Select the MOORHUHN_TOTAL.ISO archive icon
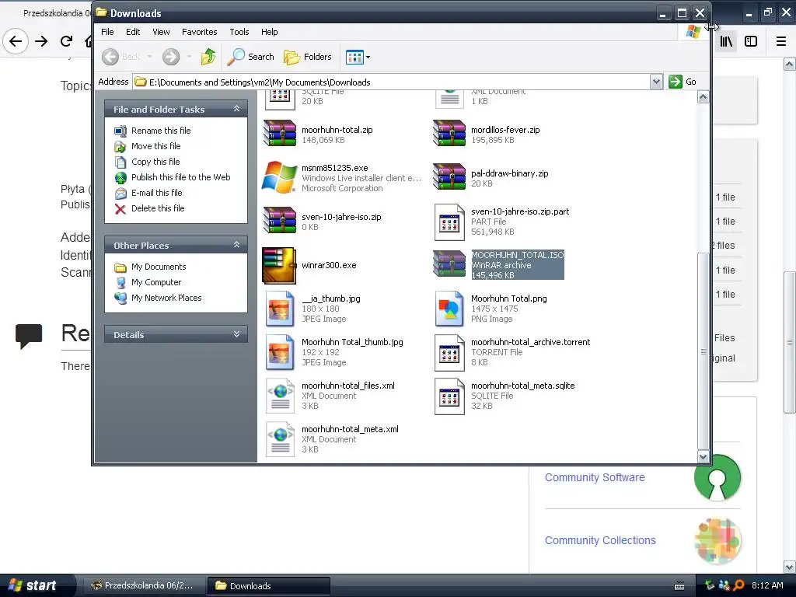 [449, 264]
